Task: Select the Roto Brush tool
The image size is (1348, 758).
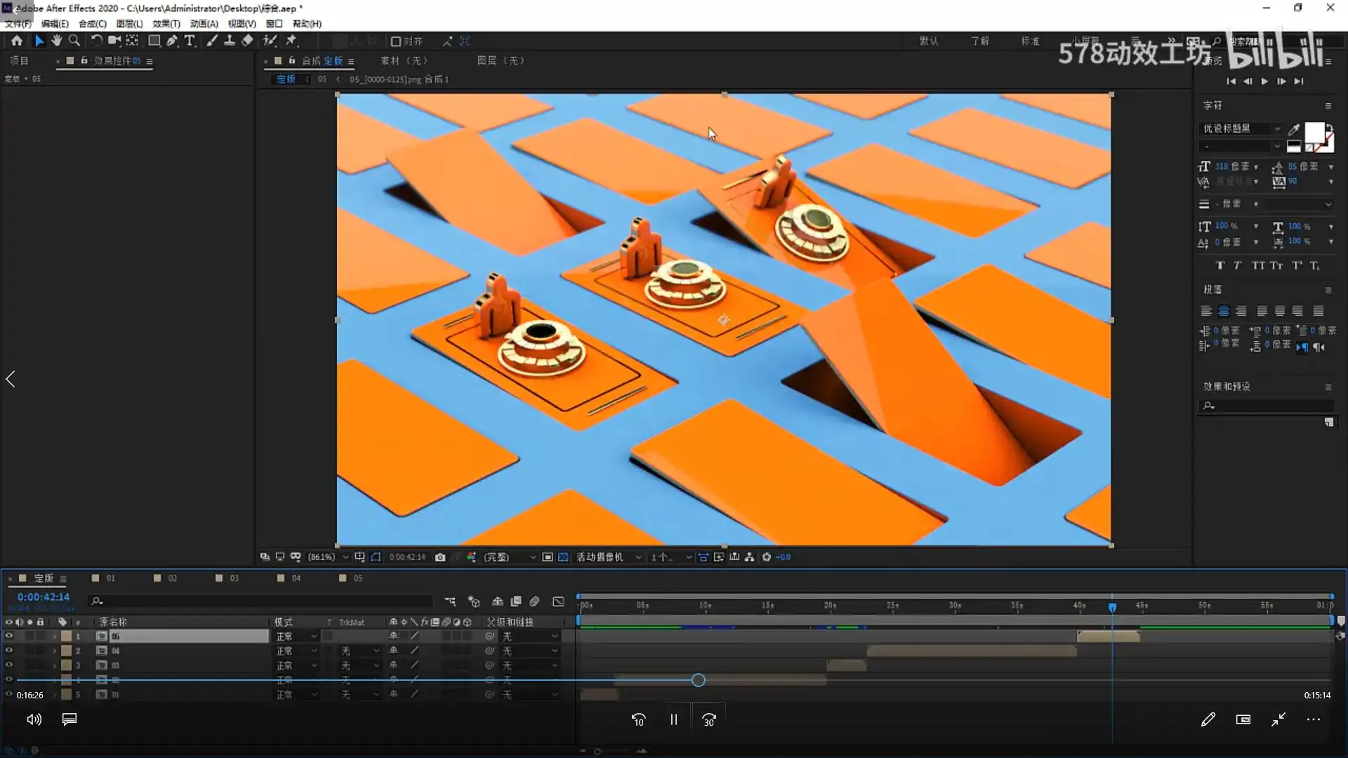Action: pyautogui.click(x=270, y=40)
